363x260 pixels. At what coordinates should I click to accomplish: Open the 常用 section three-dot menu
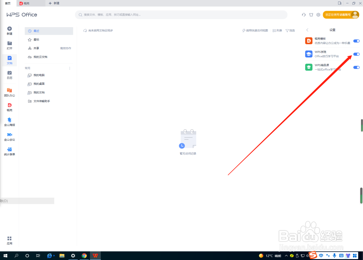(70, 68)
